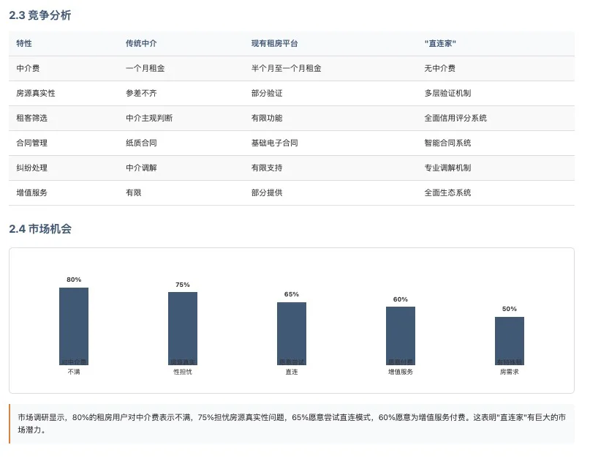The width and height of the screenshot is (590, 464).
Task: Click the '有限' cell in 增值服务 row
Action: tap(134, 192)
